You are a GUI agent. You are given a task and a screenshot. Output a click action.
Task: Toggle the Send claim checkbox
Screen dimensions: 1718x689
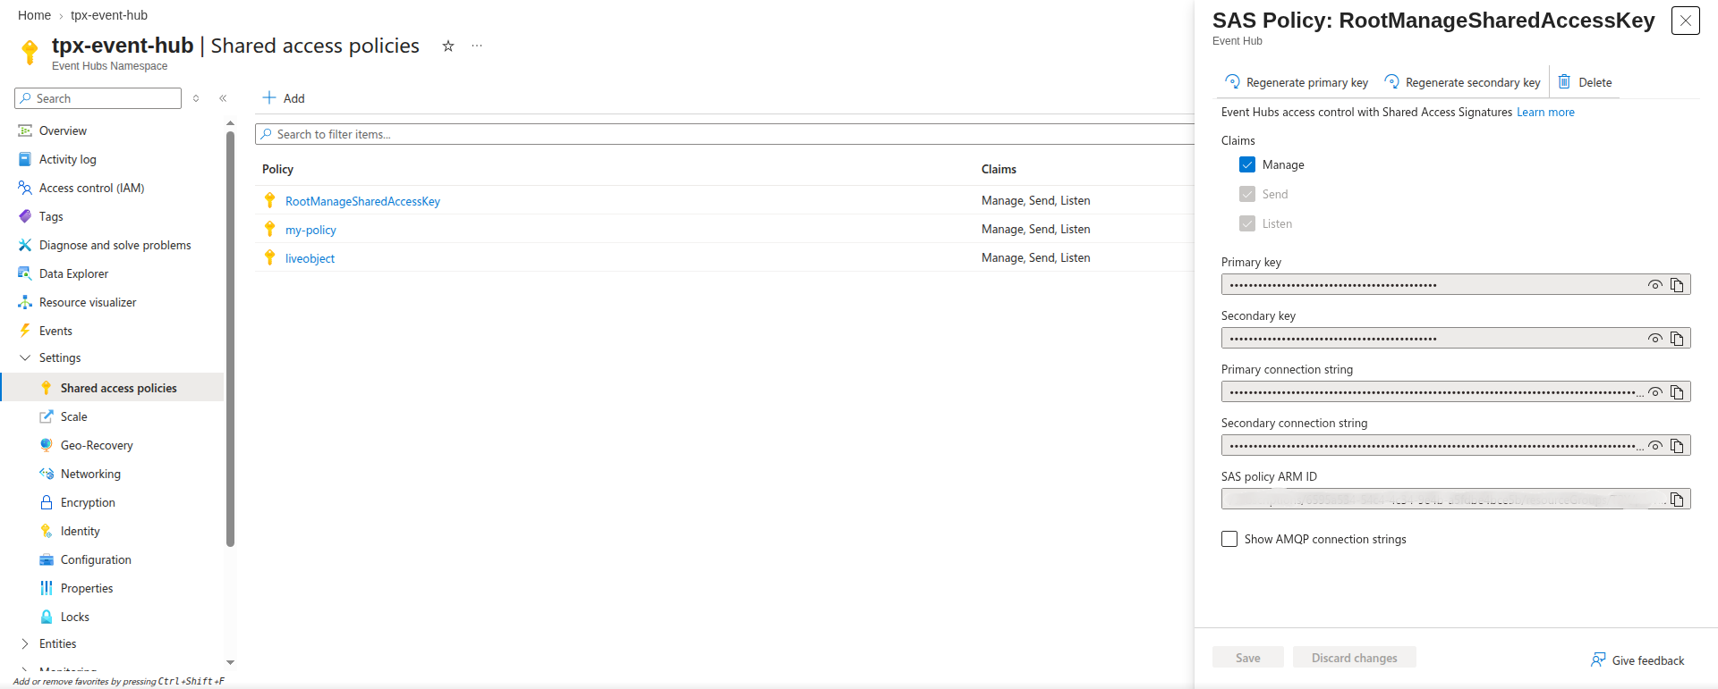coord(1247,194)
